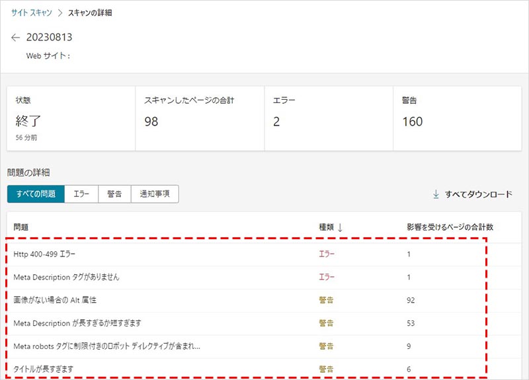529x380 pixels.
Task: Open Meta Description タグがありません issue row
Action: [x=66, y=277]
